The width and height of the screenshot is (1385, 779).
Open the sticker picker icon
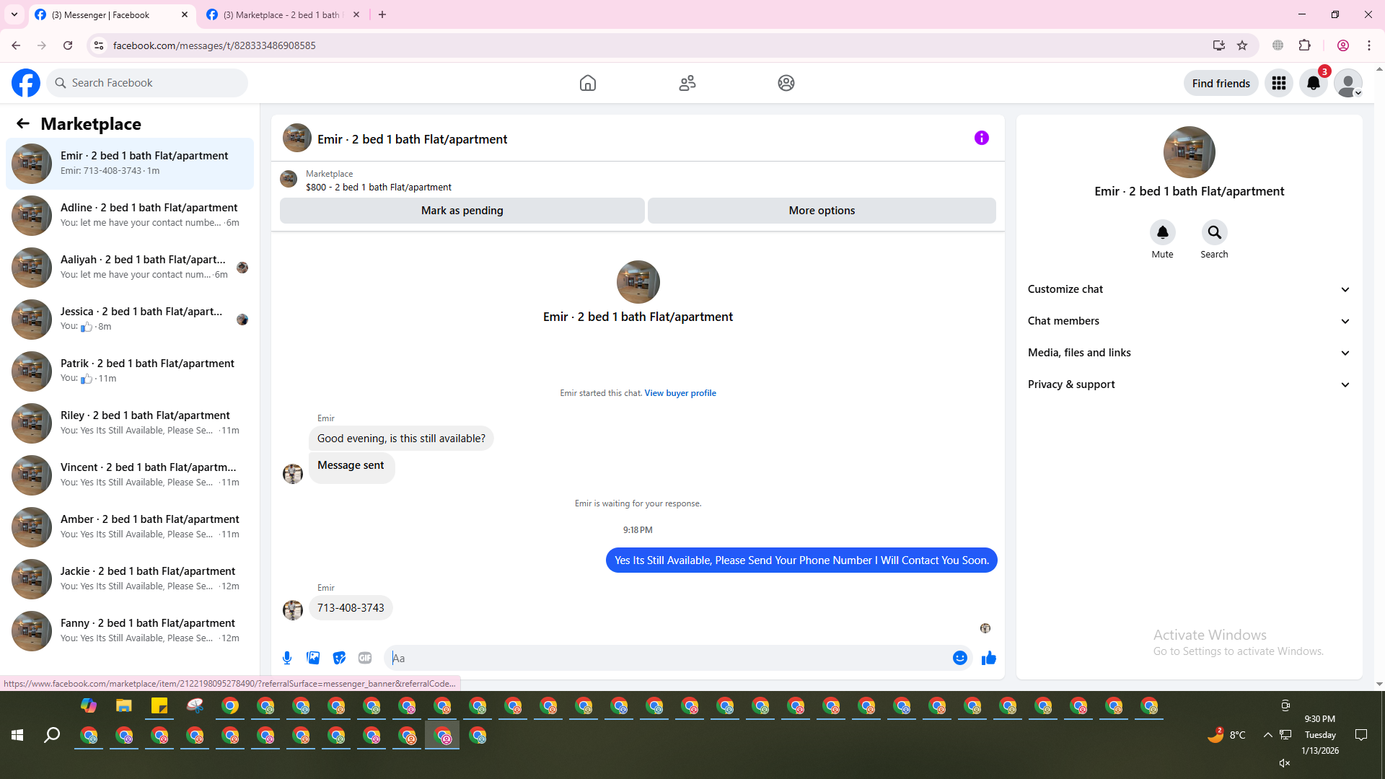339,658
